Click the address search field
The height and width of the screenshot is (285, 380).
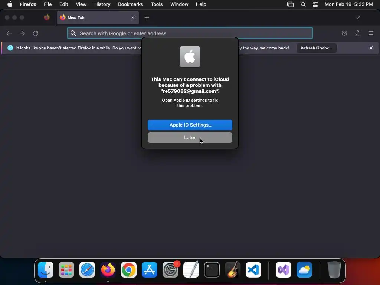(x=190, y=33)
